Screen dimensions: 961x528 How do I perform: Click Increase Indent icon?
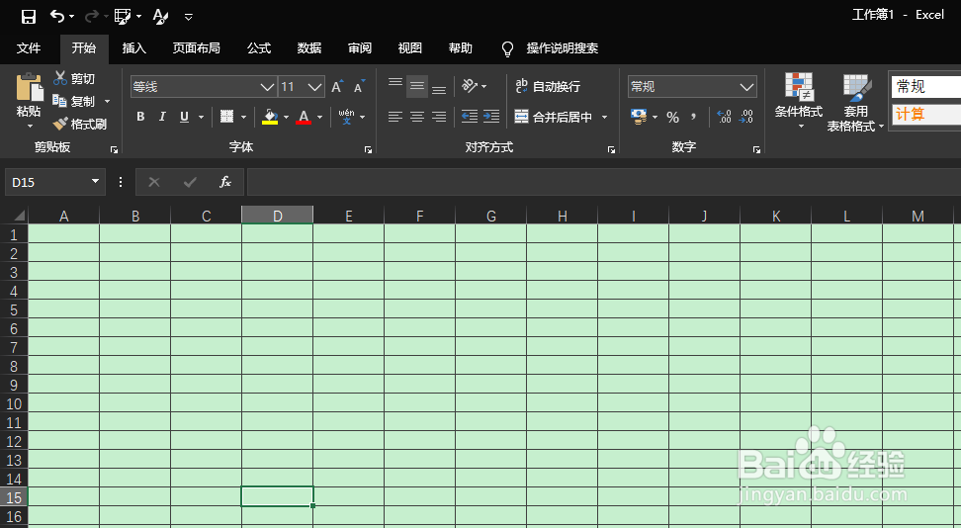[x=491, y=117]
